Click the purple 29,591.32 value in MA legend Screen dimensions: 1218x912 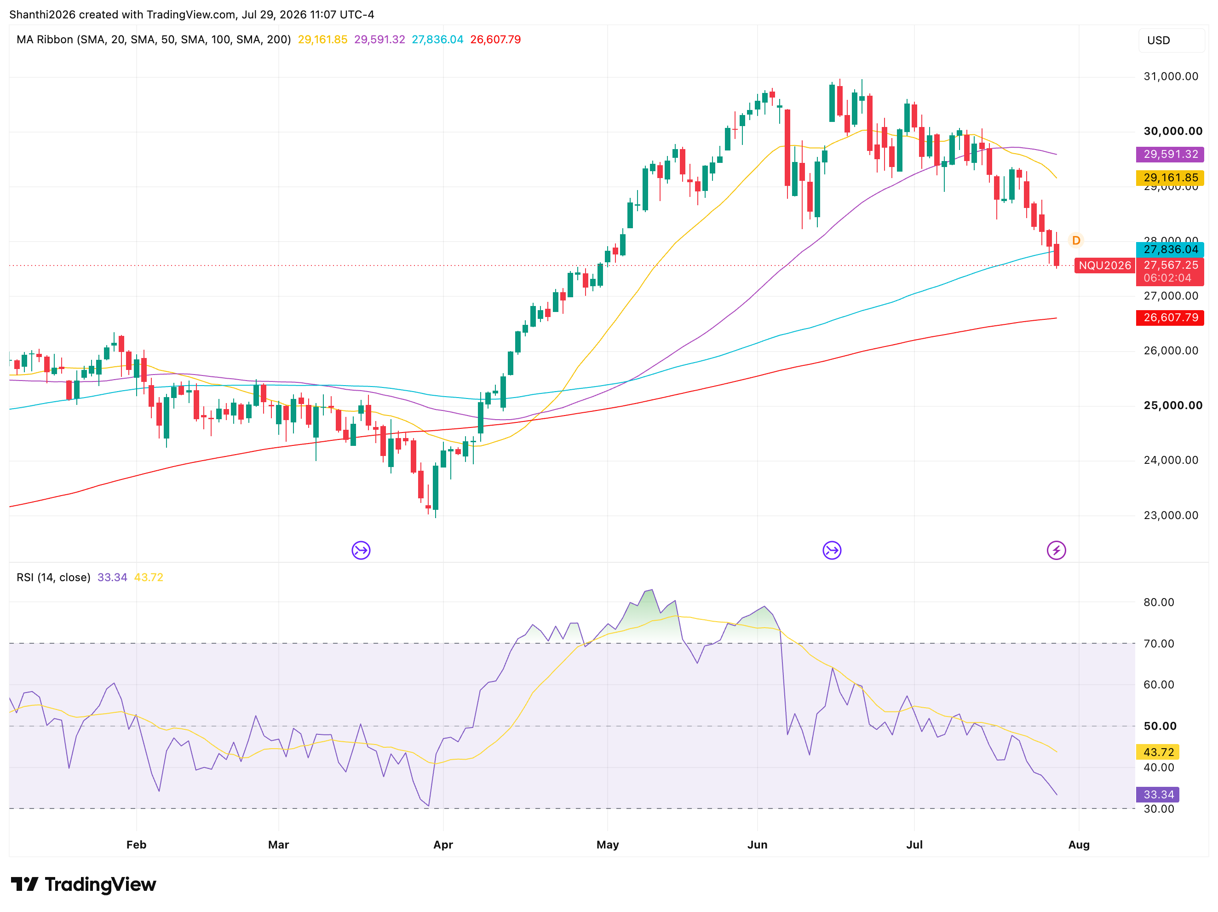379,40
